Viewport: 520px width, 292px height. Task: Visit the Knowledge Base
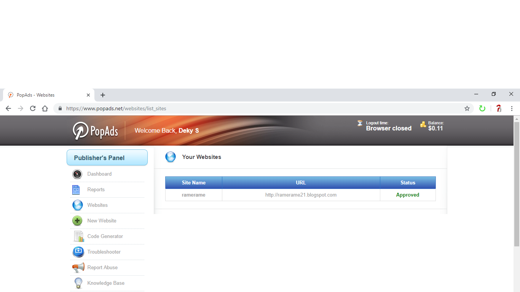pos(106,283)
